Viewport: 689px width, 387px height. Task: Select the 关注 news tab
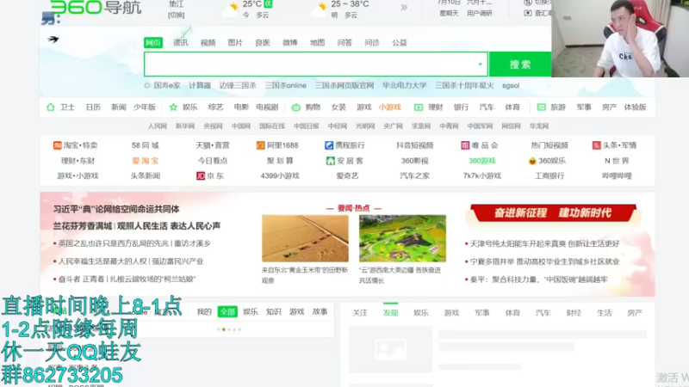point(360,312)
